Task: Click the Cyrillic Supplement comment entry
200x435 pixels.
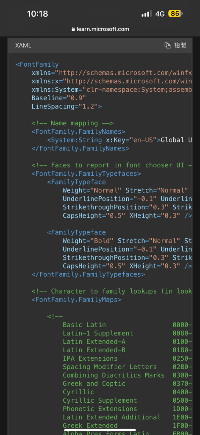Action: (100, 400)
